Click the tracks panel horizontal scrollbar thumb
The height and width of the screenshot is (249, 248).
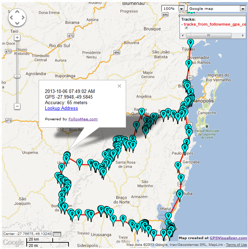tap(209, 35)
